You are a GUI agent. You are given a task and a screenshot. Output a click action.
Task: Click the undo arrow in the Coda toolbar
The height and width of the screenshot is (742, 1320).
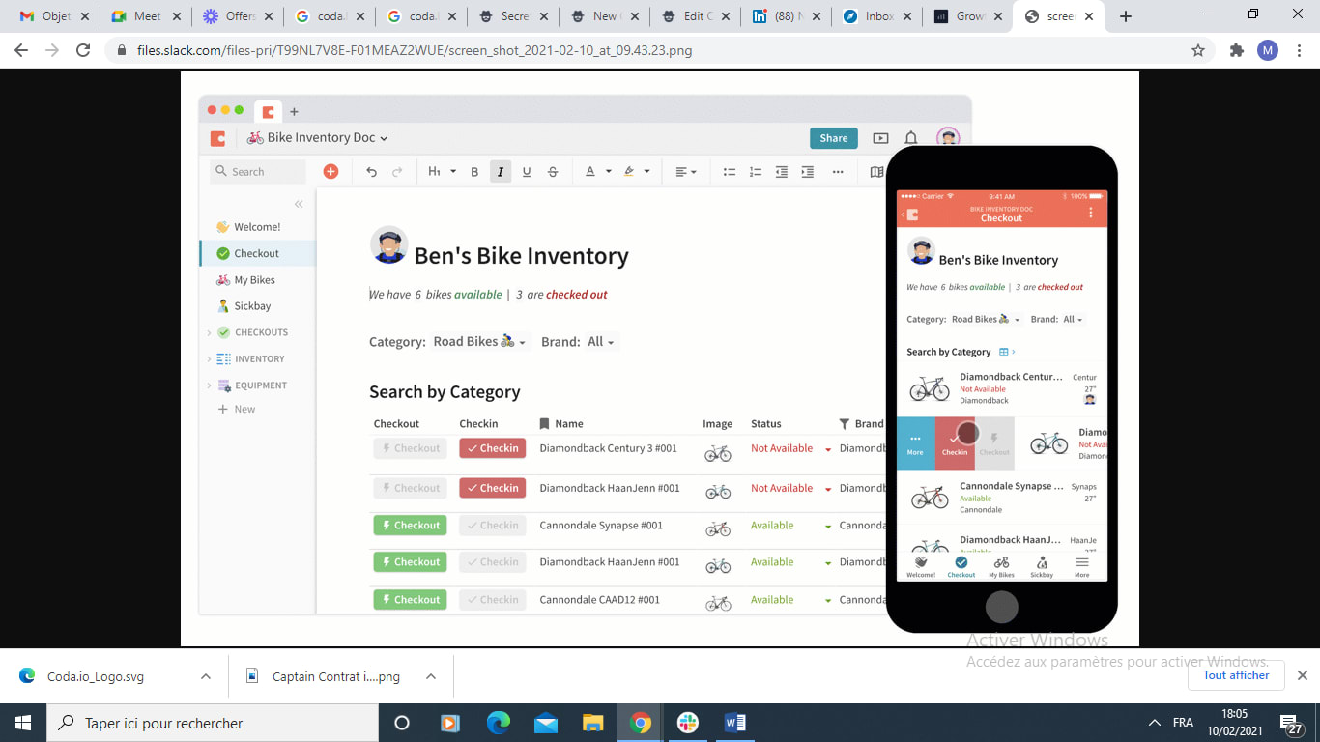[371, 172]
